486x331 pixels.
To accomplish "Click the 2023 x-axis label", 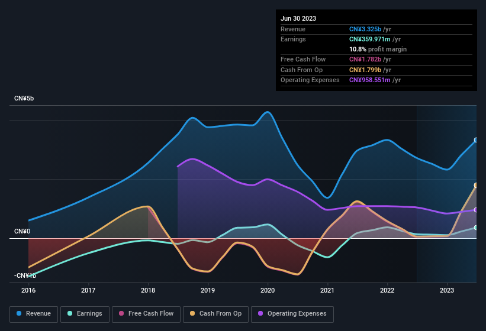I will [x=447, y=290].
